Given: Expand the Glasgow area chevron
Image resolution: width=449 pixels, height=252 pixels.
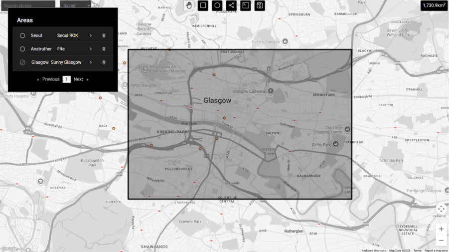Looking at the screenshot, I should 91,62.
